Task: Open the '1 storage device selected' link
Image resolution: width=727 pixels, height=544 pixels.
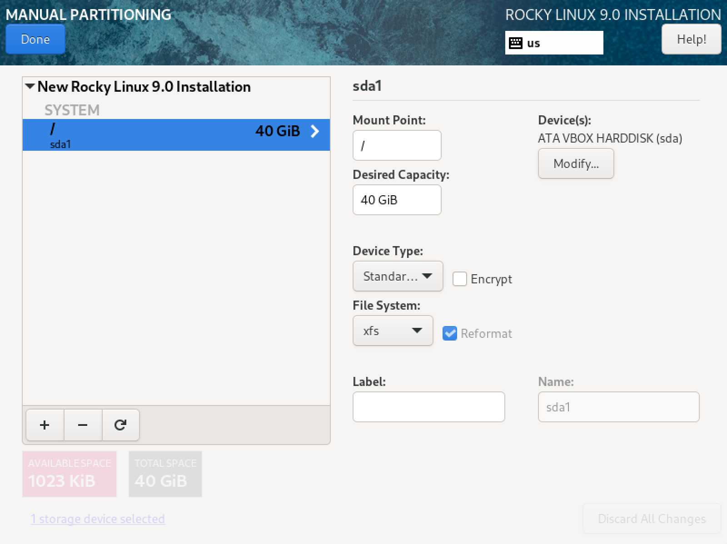Action: tap(98, 519)
